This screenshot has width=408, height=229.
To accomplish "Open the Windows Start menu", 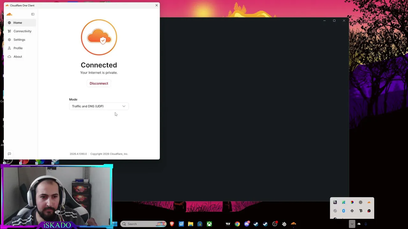I will tap(115, 224).
